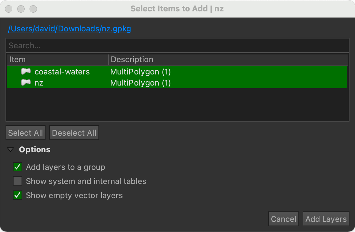Toggle Add layers to a group checkbox
This screenshot has height=232, width=355.
18,167
